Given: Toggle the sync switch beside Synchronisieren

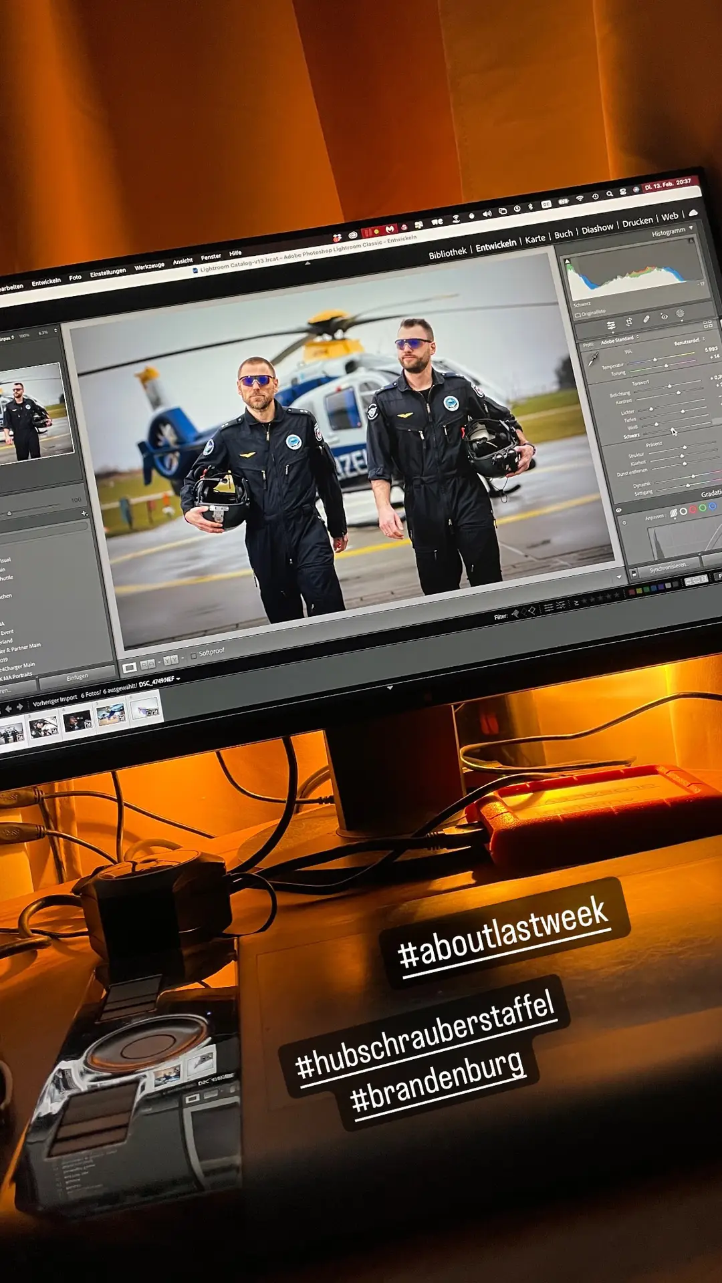Looking at the screenshot, I should (x=634, y=573).
